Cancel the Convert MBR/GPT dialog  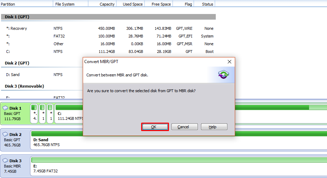tap(184, 127)
